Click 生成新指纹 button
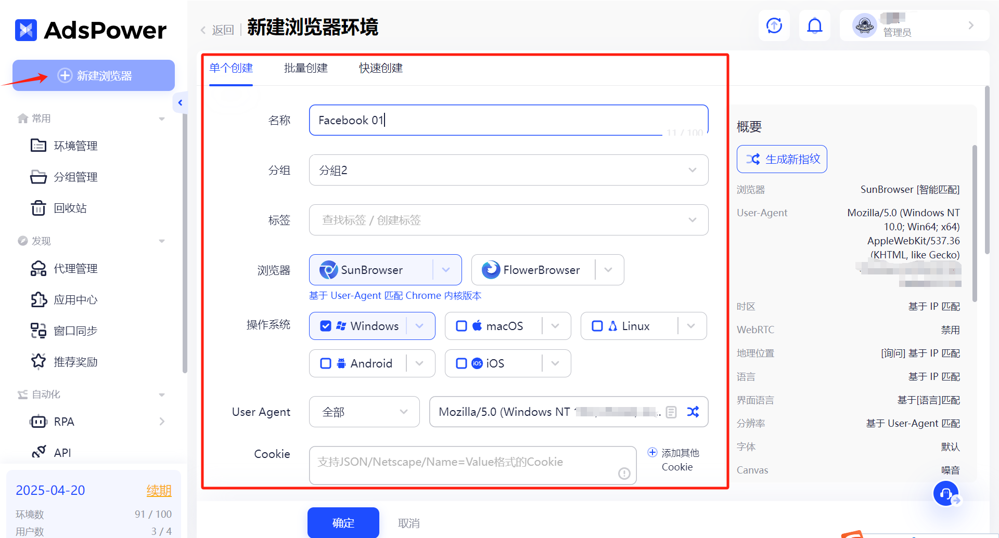Viewport: 999px width, 538px height. pyautogui.click(x=782, y=159)
